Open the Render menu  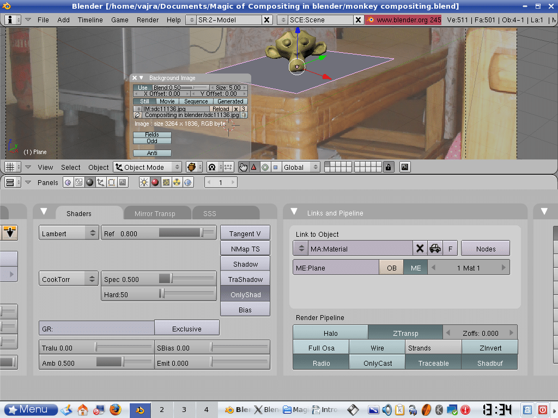(148, 20)
